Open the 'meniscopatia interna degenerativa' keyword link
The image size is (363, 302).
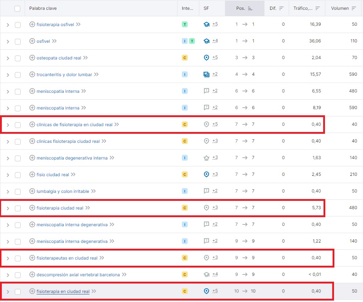point(72,225)
